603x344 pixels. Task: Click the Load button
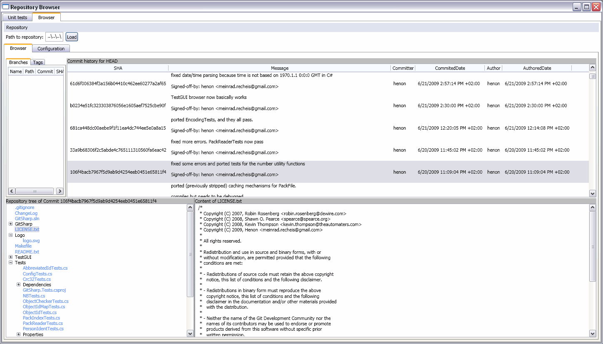(72, 37)
